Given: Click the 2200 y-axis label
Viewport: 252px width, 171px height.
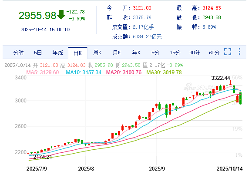Looking at the screenshot, I should [x=21, y=152].
